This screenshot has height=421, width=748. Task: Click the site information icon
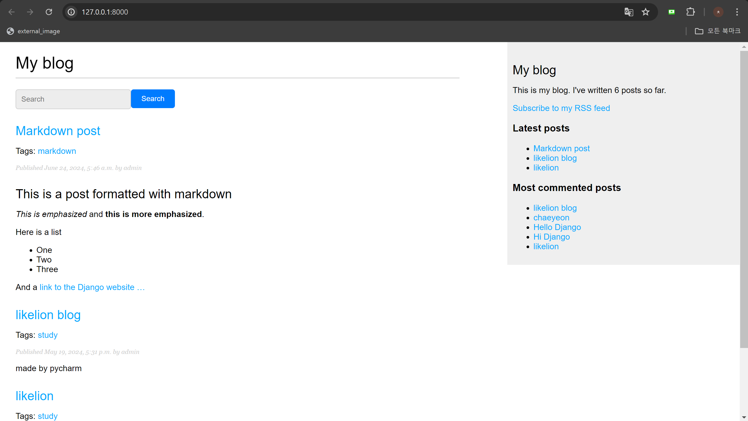point(71,12)
